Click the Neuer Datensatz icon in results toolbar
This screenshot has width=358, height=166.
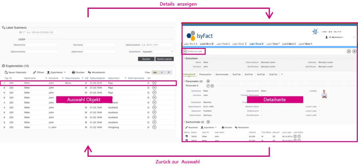point(6,72)
